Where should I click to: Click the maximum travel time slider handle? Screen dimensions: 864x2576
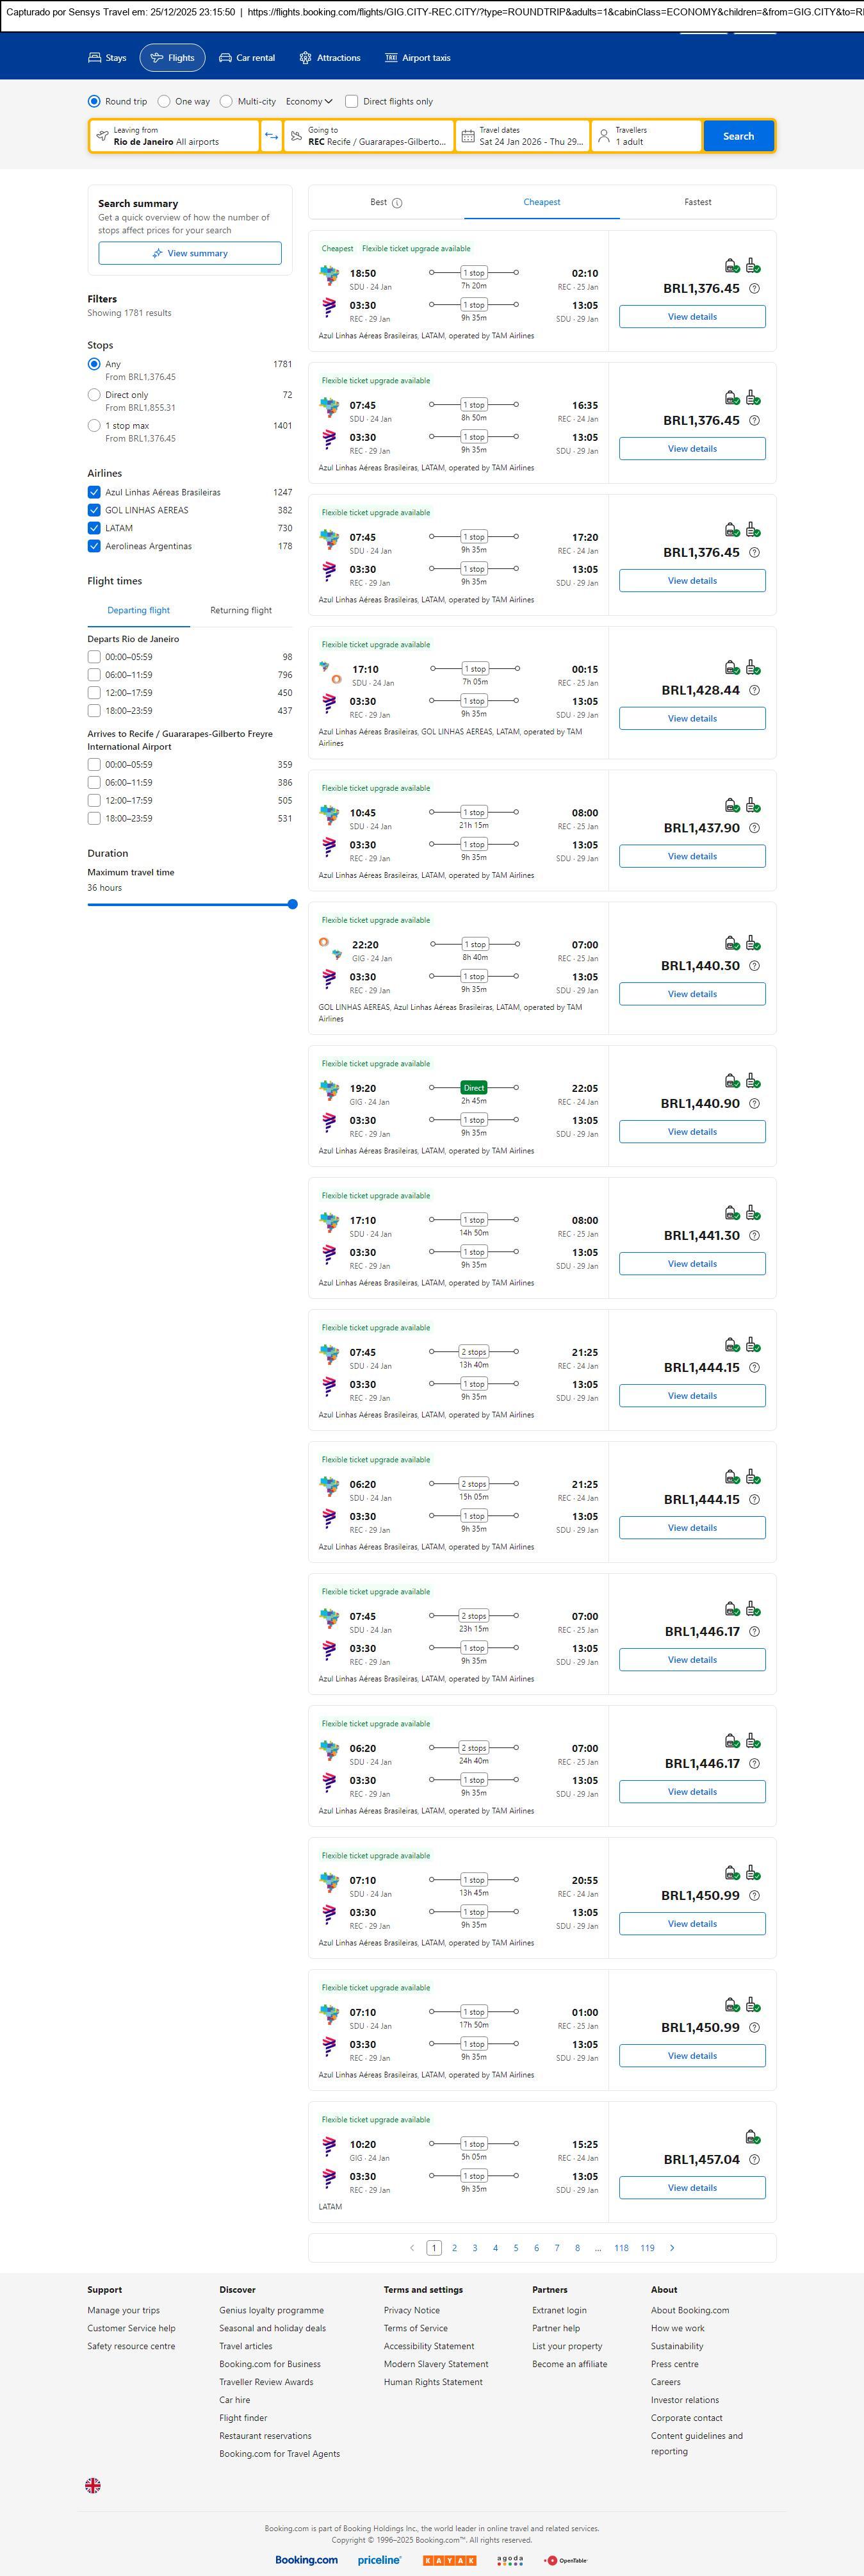[292, 904]
